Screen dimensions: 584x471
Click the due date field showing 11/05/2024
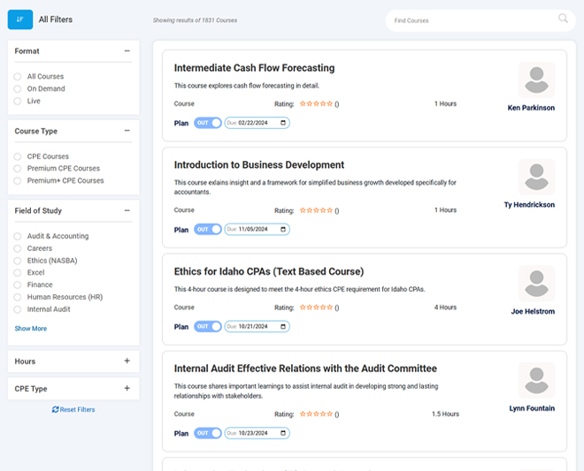tap(257, 229)
